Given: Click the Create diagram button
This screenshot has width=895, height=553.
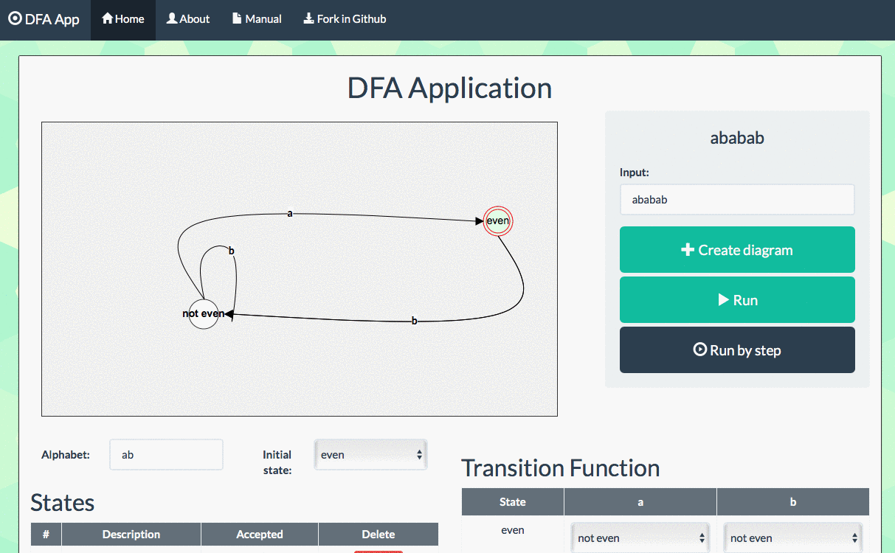Looking at the screenshot, I should point(737,249).
